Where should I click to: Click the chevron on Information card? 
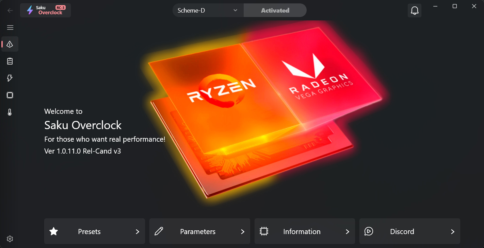click(x=348, y=232)
